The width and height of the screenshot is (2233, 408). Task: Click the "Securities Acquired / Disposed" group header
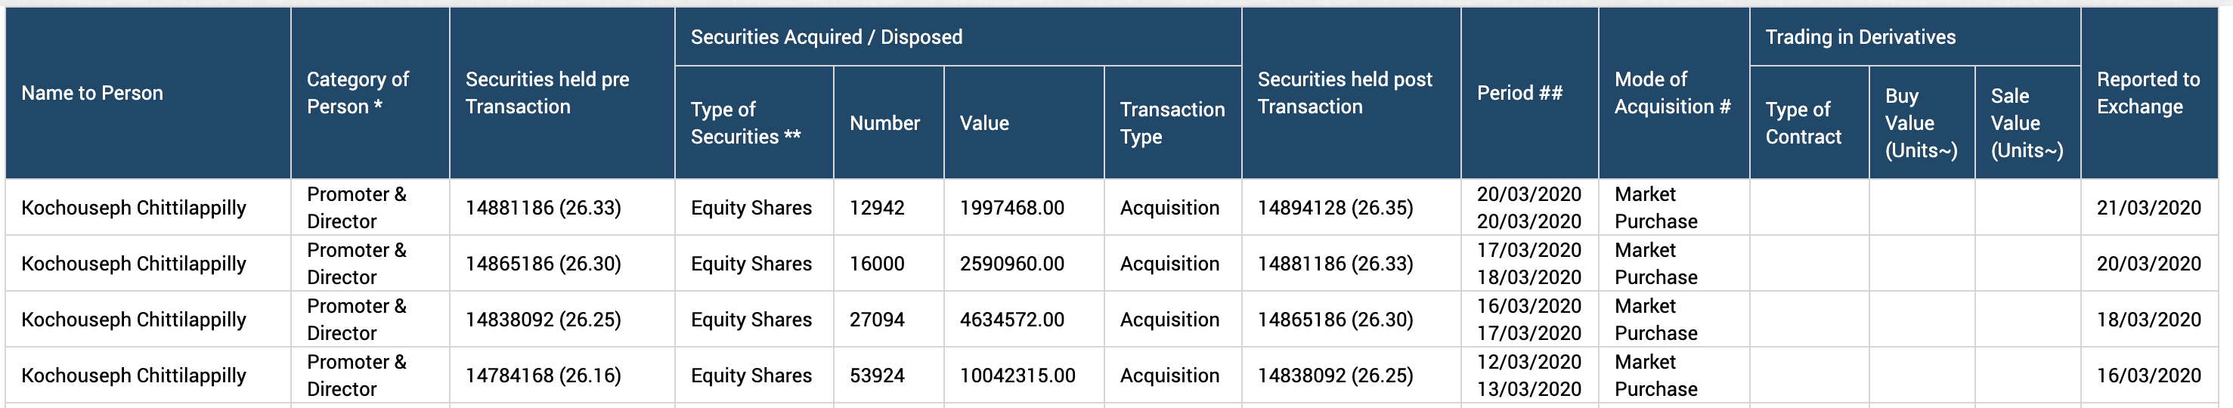826,37
